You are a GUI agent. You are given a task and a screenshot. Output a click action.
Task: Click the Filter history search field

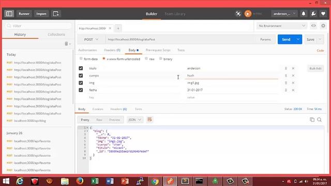click(x=38, y=26)
